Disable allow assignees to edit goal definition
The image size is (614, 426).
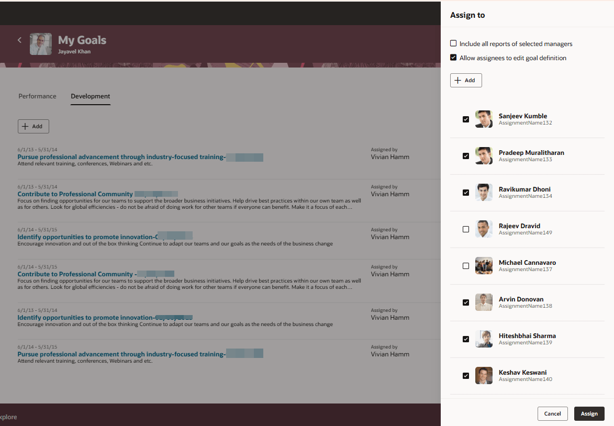pos(453,58)
